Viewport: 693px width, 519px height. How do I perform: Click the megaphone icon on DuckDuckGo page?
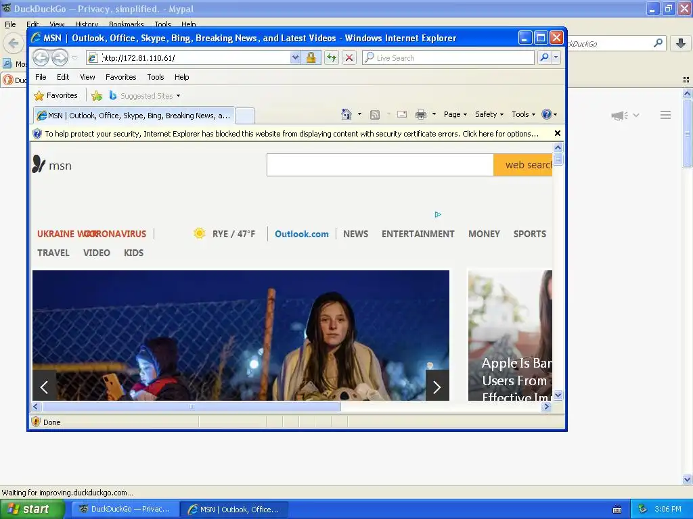(x=619, y=116)
